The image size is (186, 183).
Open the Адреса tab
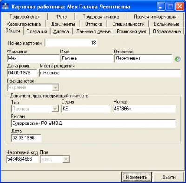pos(61,31)
